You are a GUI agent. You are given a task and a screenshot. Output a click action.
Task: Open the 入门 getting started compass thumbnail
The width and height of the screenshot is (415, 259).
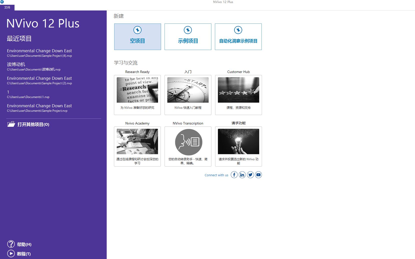188,90
